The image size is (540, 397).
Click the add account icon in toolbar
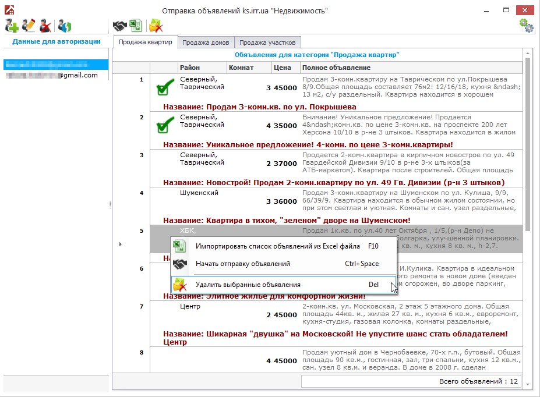pos(12,26)
